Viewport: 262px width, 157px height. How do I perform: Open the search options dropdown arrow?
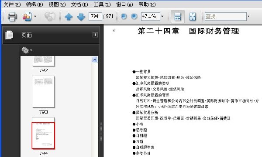(x=248, y=17)
